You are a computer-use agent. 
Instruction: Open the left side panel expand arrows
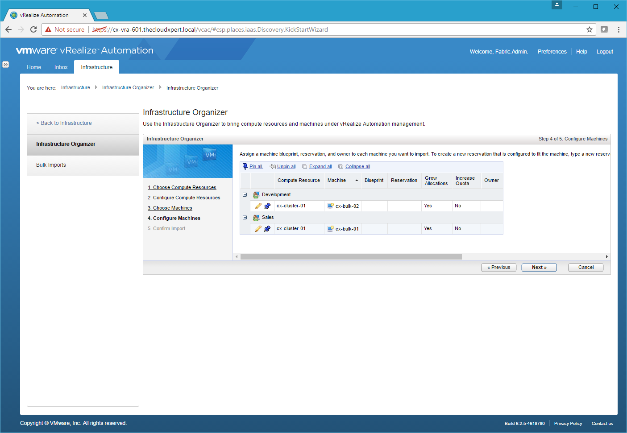click(5, 64)
